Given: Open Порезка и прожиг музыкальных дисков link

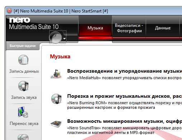Looking at the screenshot, I should [x=125, y=96].
